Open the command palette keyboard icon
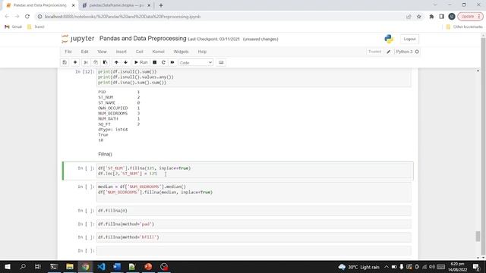Image resolution: width=486 pixels, height=273 pixels. [x=221, y=62]
